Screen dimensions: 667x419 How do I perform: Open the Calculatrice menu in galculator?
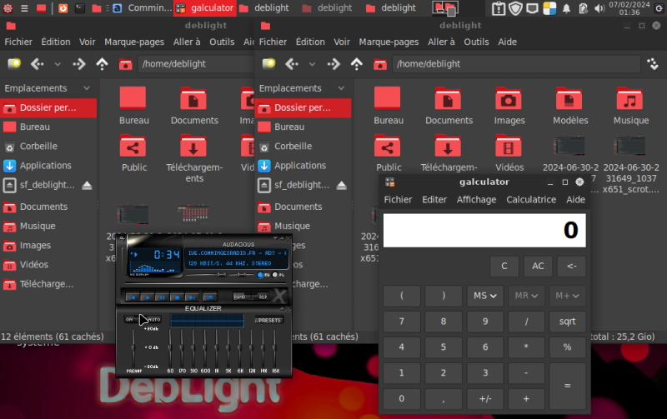pyautogui.click(x=531, y=200)
